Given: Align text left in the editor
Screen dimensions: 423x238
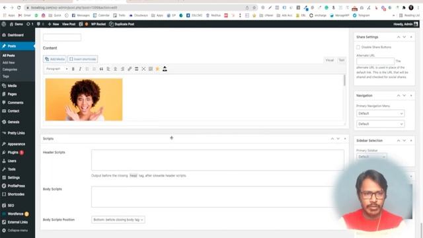Looking at the screenshot, I should [108, 69].
